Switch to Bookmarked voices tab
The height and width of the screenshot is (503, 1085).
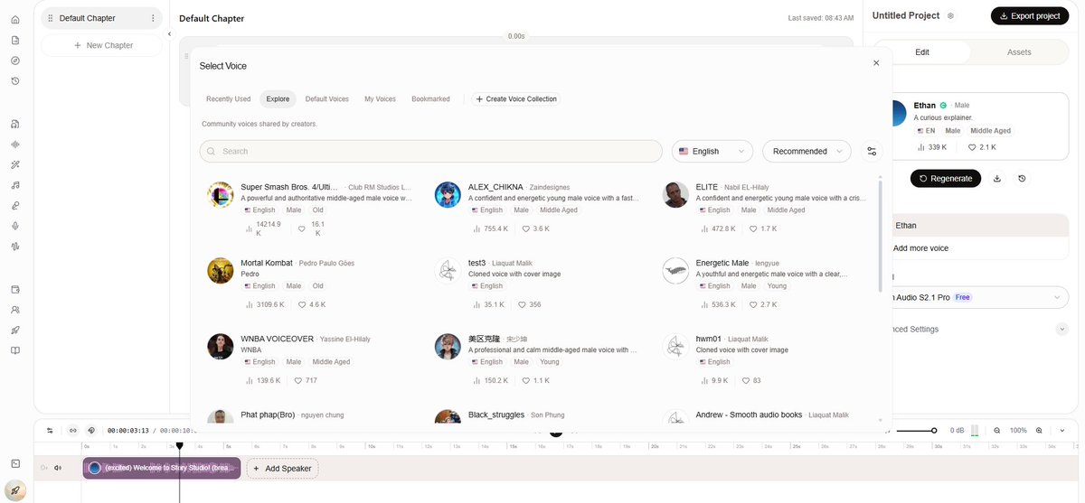(430, 99)
